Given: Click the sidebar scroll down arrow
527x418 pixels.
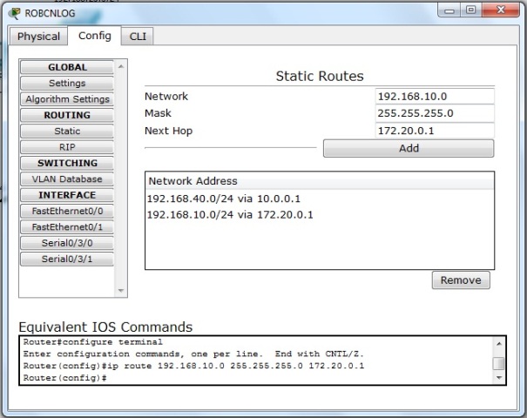Looking at the screenshot, I should (121, 292).
